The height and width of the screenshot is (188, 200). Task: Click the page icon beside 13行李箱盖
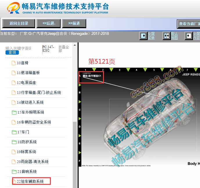tap(14, 92)
